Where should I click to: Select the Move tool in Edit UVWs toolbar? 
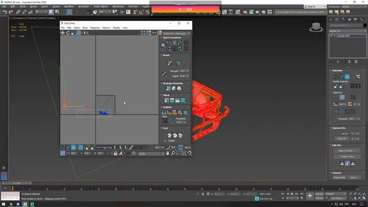(x=63, y=33)
